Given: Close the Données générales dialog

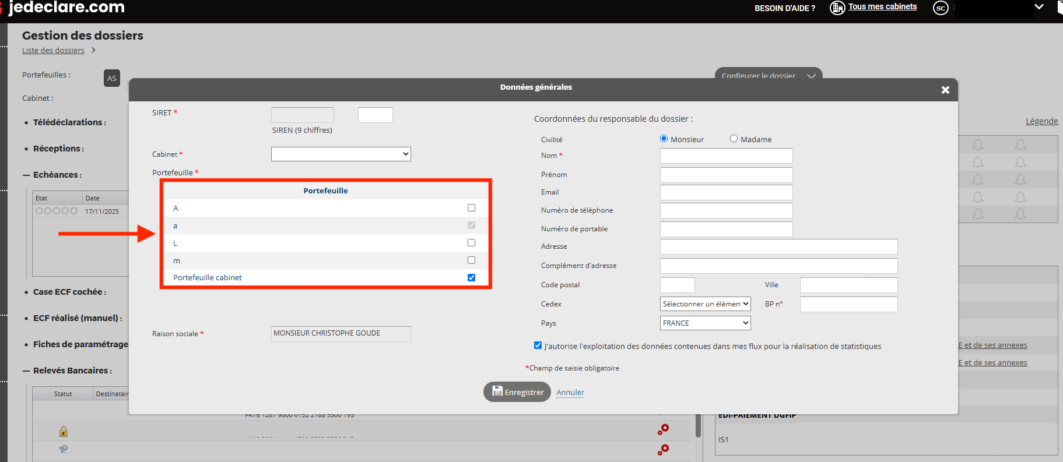Looking at the screenshot, I should click(945, 90).
